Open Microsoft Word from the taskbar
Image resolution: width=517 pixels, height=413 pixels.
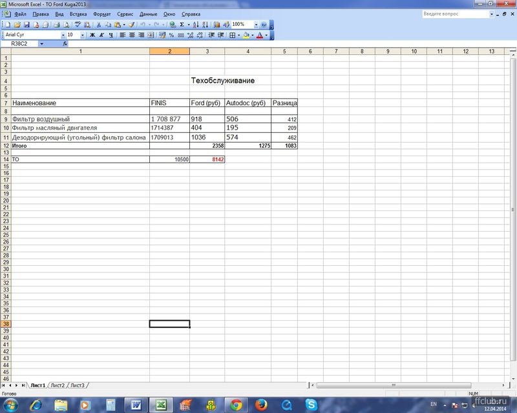tap(136, 405)
